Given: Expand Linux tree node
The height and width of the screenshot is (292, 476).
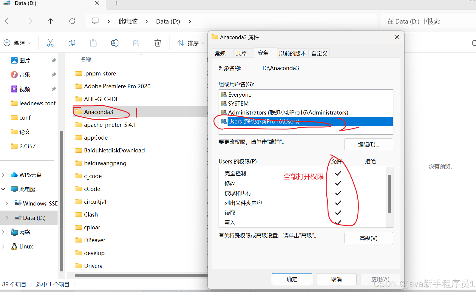Looking at the screenshot, I should click(x=3, y=247).
